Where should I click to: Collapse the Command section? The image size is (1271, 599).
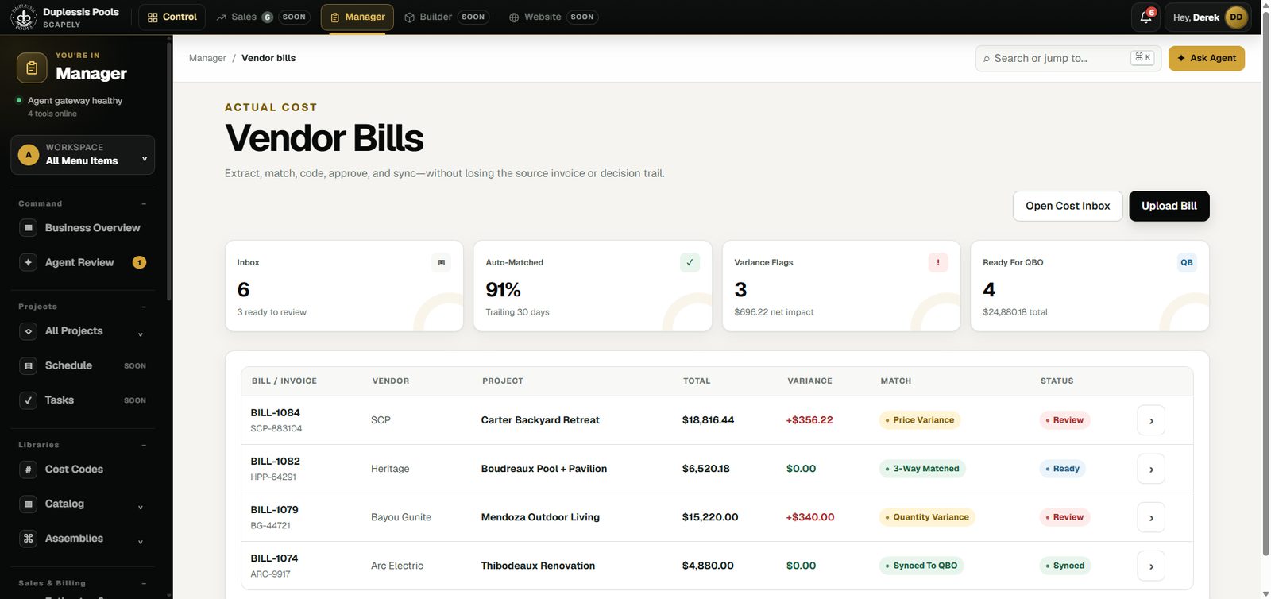pos(144,204)
